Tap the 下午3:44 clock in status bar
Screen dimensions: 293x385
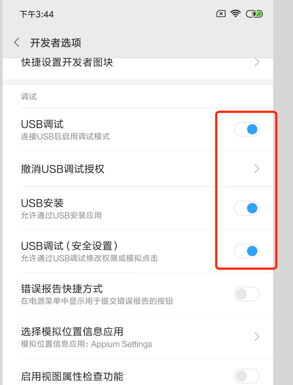(x=37, y=14)
